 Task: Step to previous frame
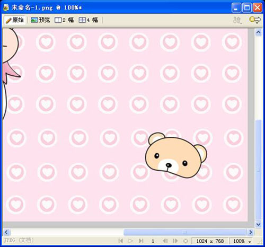[x=165, y=241]
